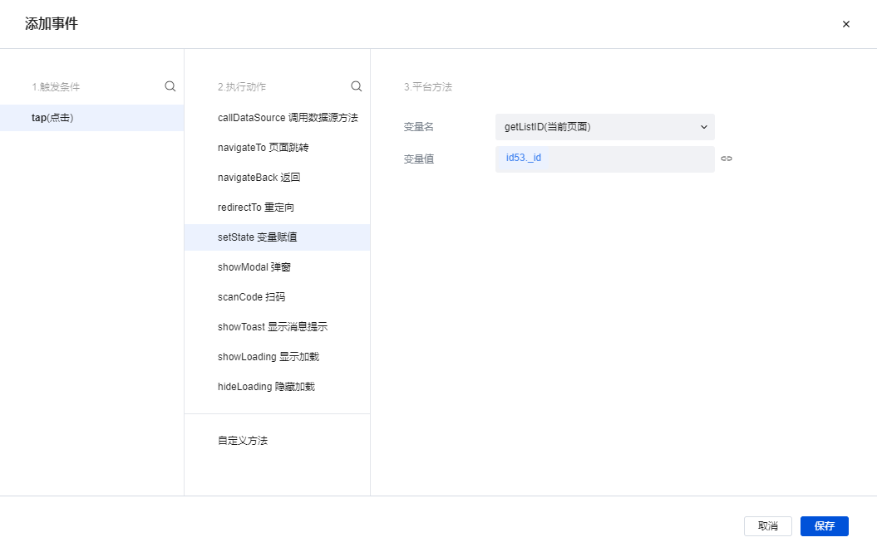Click the id53._id expression tag
The image size is (877, 552).
point(524,158)
